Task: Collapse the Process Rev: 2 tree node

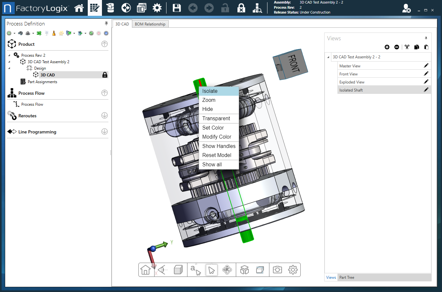Action: pos(9,55)
